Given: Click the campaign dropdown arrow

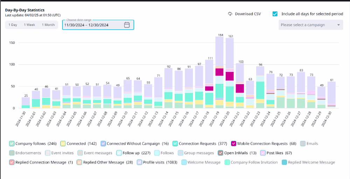Looking at the screenshot, I should click(x=338, y=25).
